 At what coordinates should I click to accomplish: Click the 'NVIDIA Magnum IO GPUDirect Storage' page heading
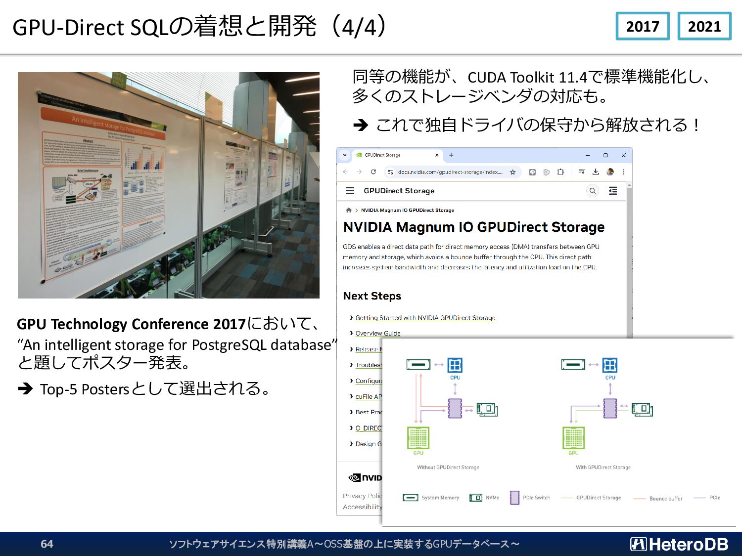click(x=474, y=227)
